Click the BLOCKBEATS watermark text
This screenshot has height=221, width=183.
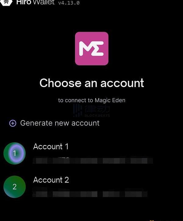(97, 116)
